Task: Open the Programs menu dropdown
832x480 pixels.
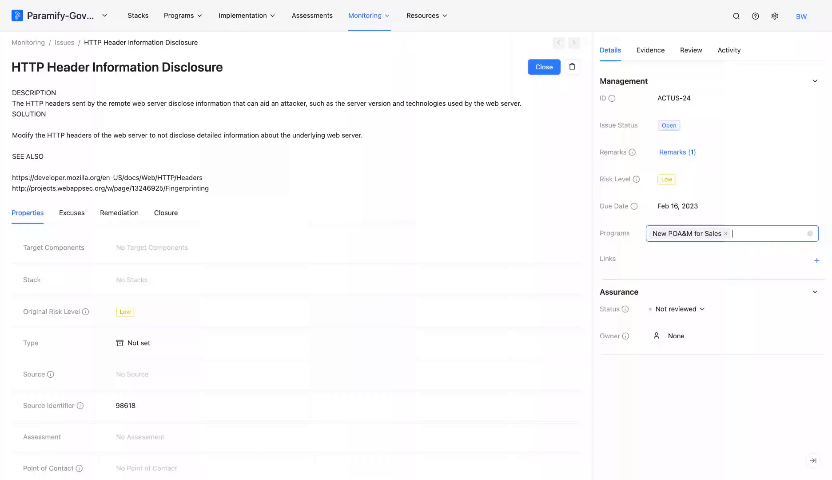Action: [183, 16]
